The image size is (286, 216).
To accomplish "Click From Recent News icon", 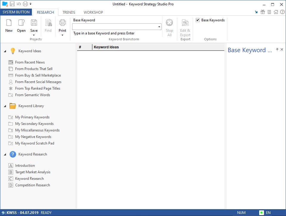I will tap(11, 62).
